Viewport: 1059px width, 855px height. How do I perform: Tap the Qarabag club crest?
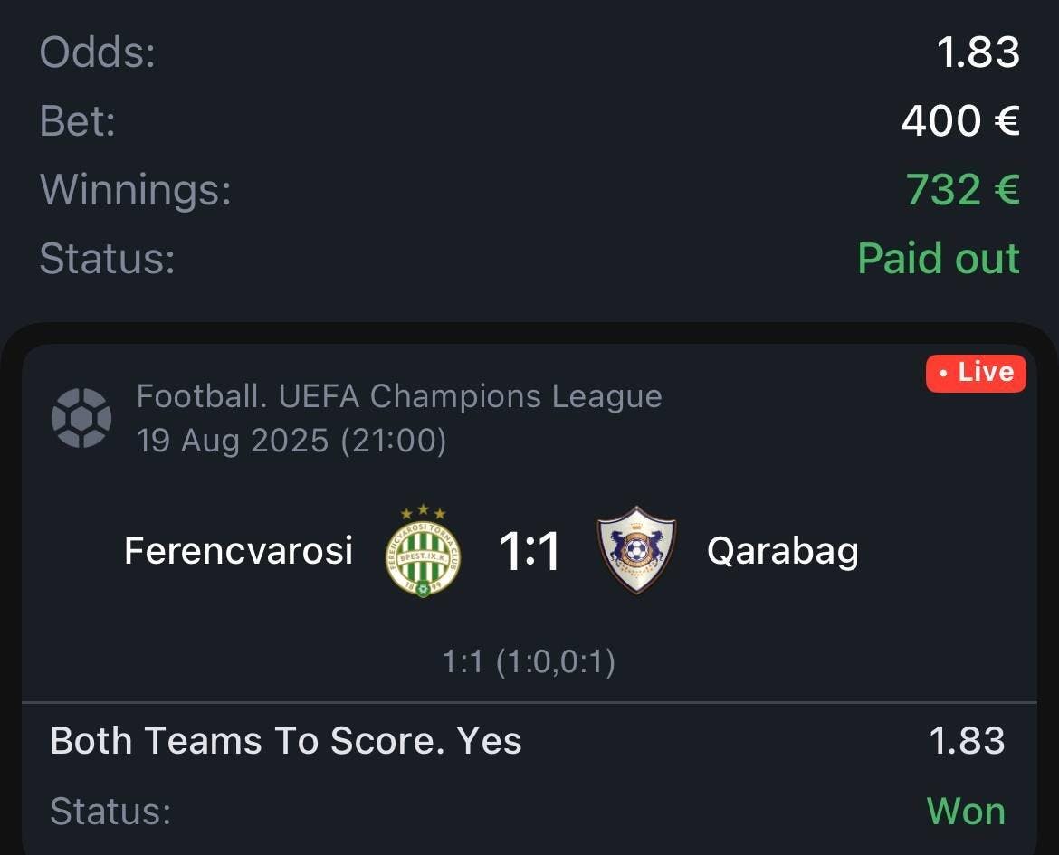pos(636,550)
